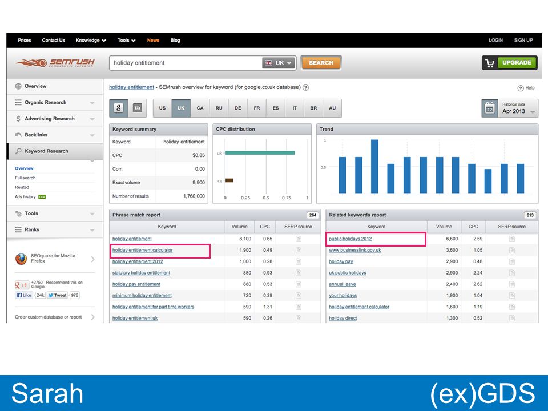Open SERP source icon for uk public holidays
Image resolution: width=548 pixels, height=411 pixels.
pos(511,273)
